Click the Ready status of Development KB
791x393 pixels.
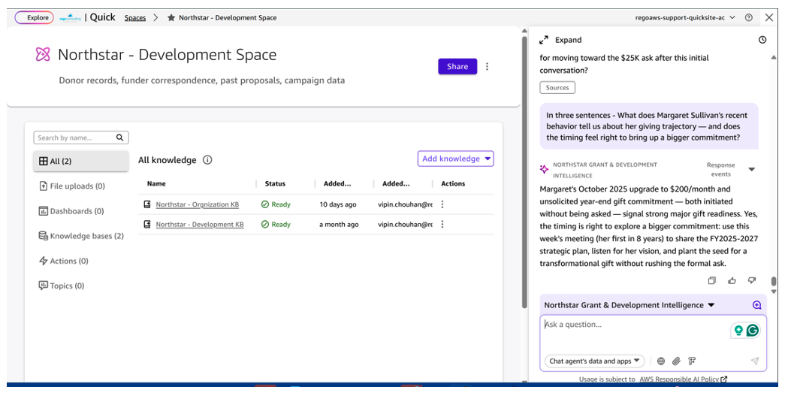pyautogui.click(x=276, y=224)
